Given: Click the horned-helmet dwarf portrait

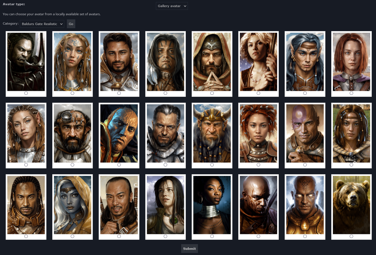Looking at the screenshot, I should tap(212, 133).
